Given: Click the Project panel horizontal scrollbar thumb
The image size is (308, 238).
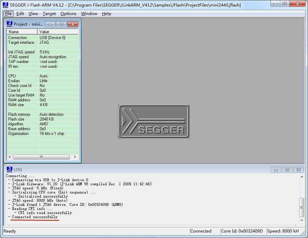Looking at the screenshot, I should tap(41, 157).
